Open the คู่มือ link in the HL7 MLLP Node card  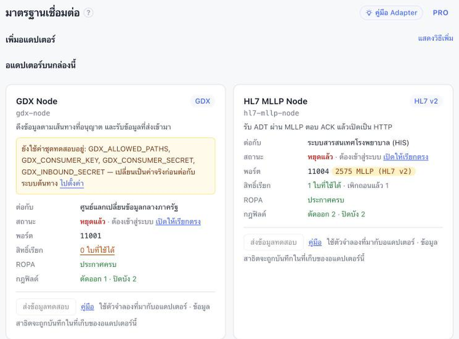coord(315,242)
